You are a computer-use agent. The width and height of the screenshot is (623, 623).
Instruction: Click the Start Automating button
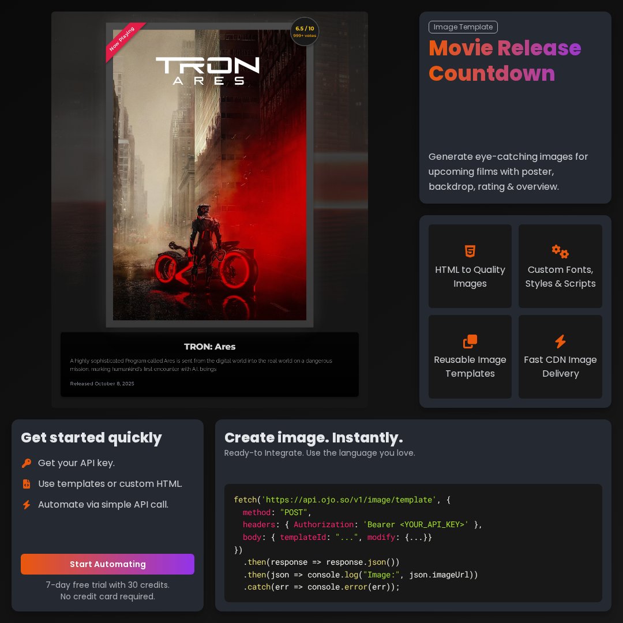tap(107, 564)
